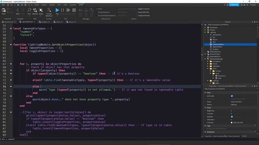Collapse the Lighting tree node
Screen dimensions: 259x145
[x=205, y=32]
